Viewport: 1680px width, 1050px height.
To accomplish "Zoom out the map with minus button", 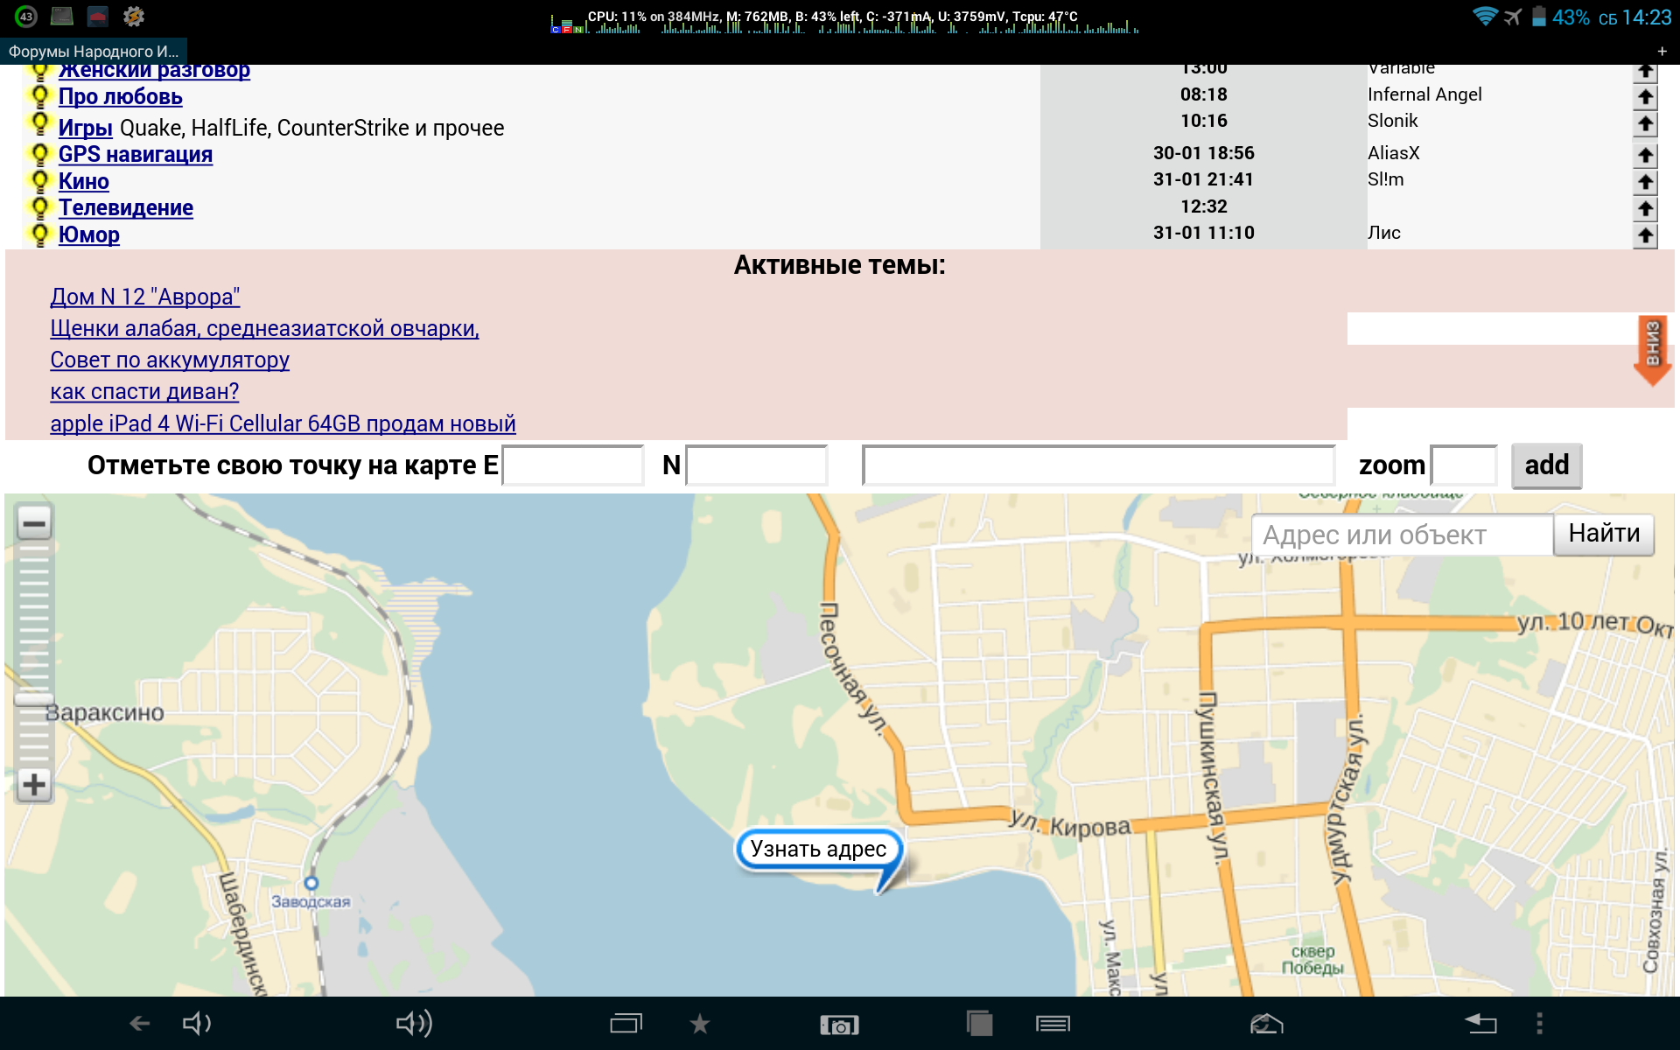I will point(34,524).
